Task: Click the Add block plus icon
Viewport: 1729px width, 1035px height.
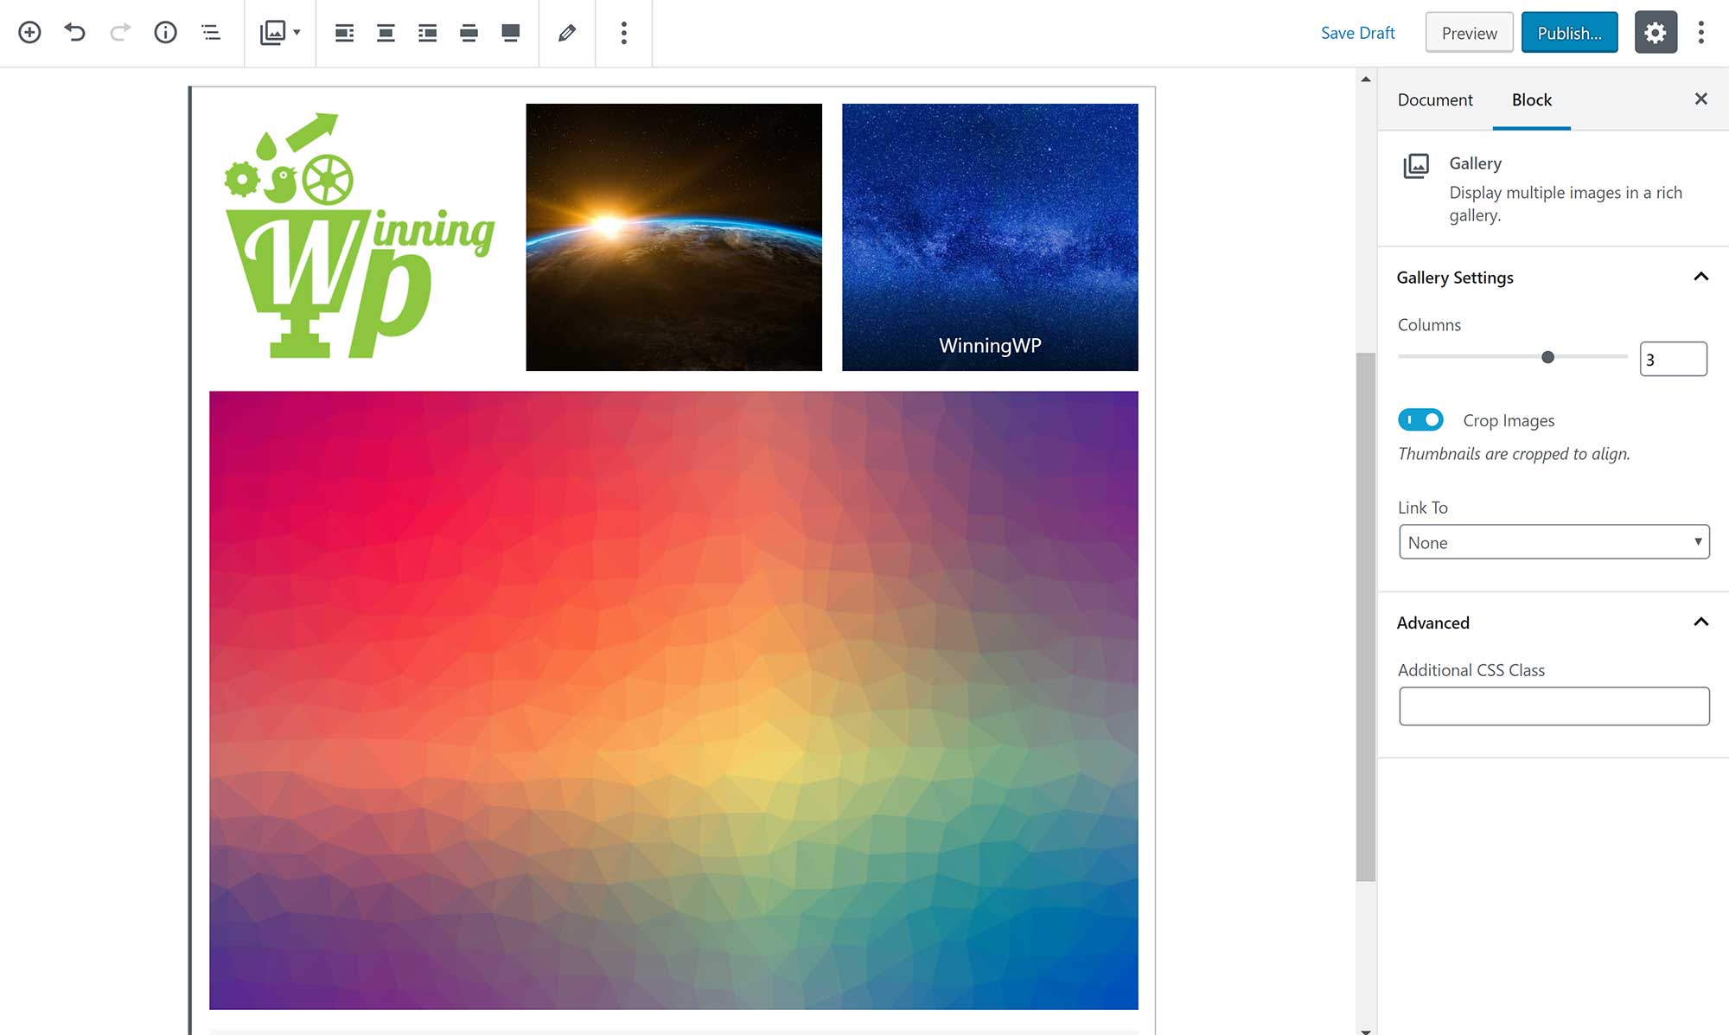Action: point(29,33)
